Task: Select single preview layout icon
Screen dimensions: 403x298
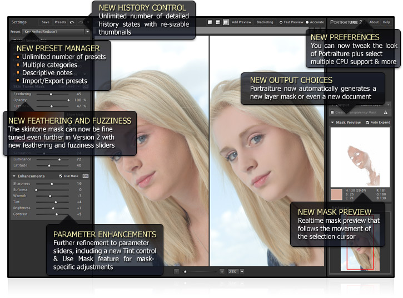Action: (x=211, y=22)
